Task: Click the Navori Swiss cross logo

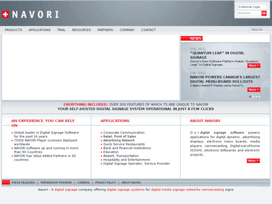Action: click(5, 14)
